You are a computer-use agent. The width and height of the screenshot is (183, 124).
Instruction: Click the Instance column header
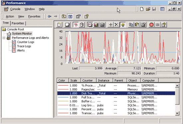(105, 80)
